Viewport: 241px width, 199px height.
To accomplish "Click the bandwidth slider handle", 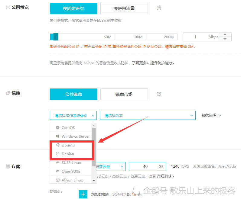I will pos(56,37).
